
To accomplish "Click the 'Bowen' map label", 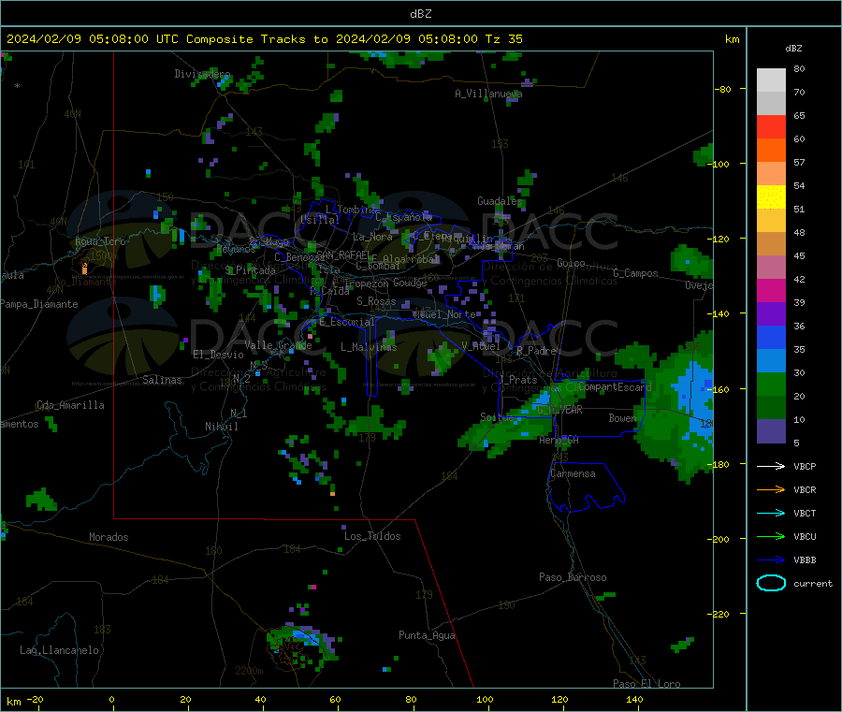I will point(622,417).
